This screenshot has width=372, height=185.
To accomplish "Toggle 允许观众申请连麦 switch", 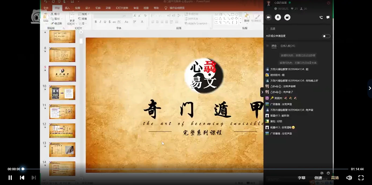I will click(326, 36).
